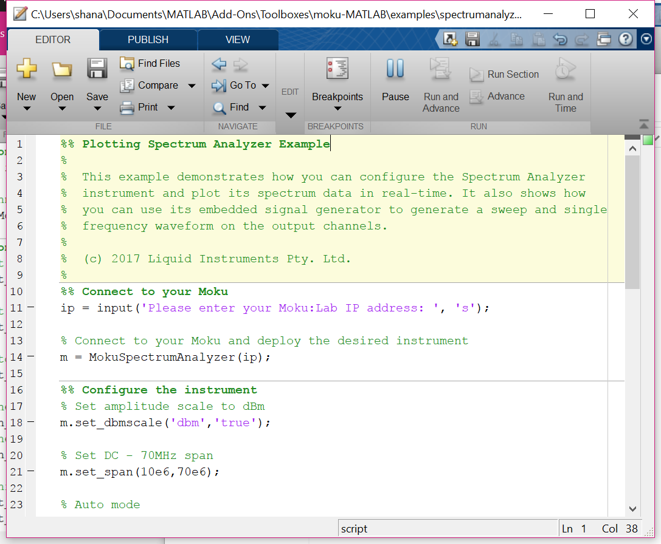This screenshot has height=544, width=661.
Task: Expand the Open dropdown arrow
Action: [x=62, y=109]
